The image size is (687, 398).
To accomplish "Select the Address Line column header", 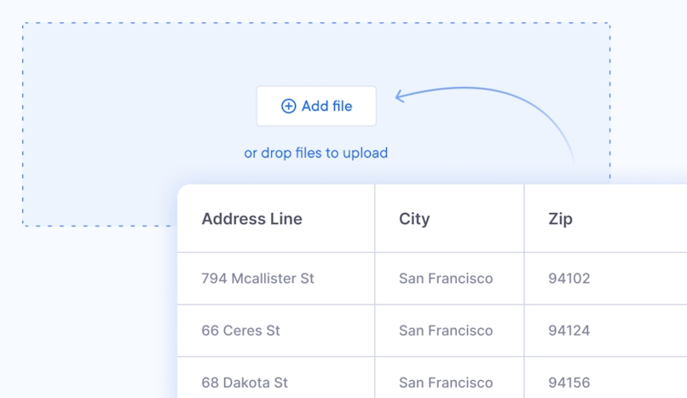I will coord(251,219).
